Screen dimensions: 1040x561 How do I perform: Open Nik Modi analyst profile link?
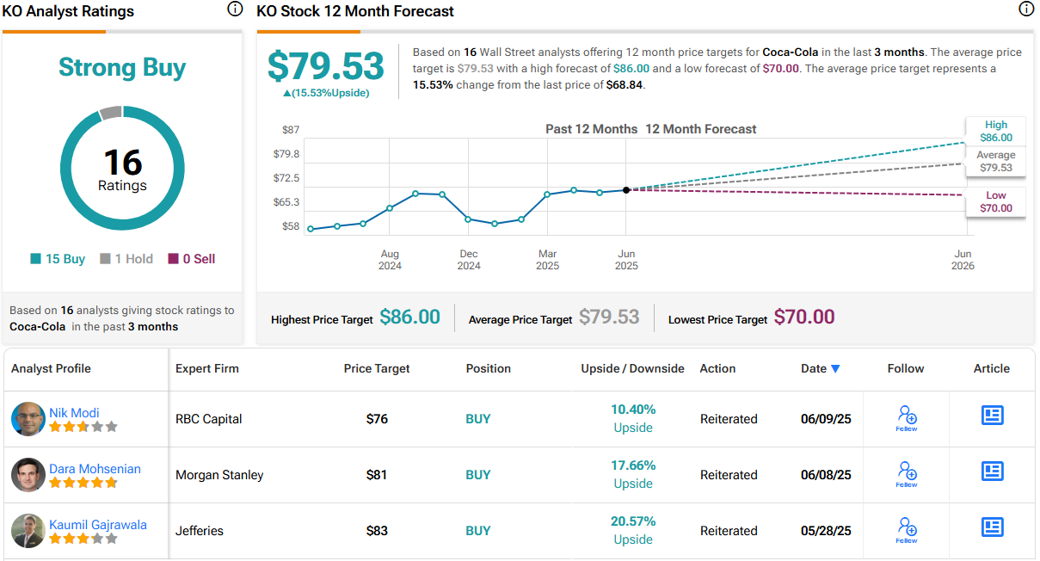pos(74,413)
